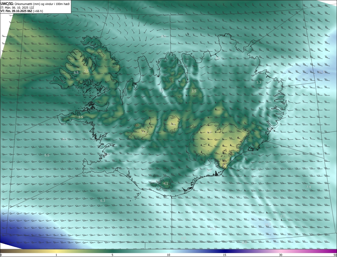
Task: Click the '0' tick on the color scale
Action: click(1, 255)
